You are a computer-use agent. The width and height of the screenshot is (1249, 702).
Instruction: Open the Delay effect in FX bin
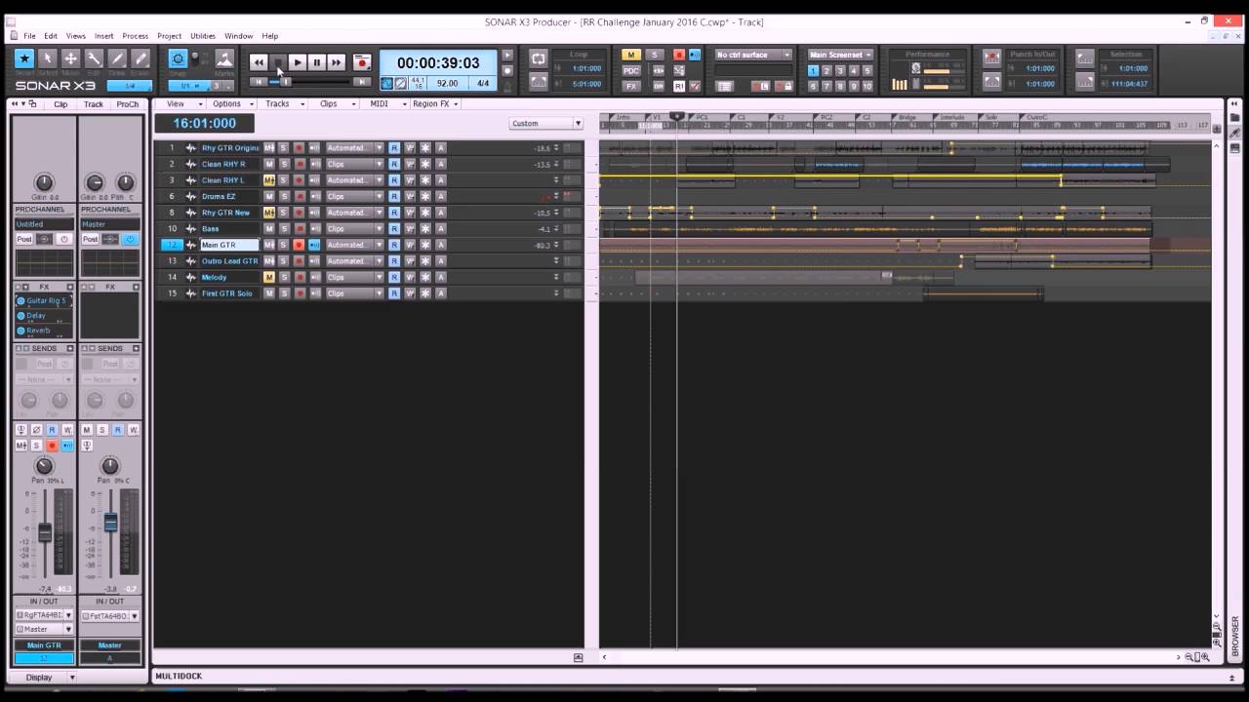click(x=36, y=316)
